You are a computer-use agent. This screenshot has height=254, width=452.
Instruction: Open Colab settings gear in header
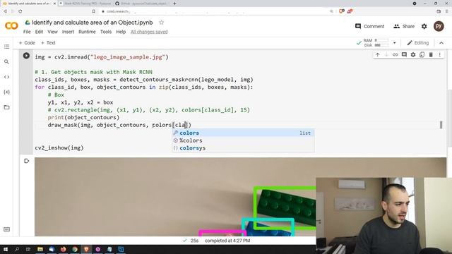point(424,26)
